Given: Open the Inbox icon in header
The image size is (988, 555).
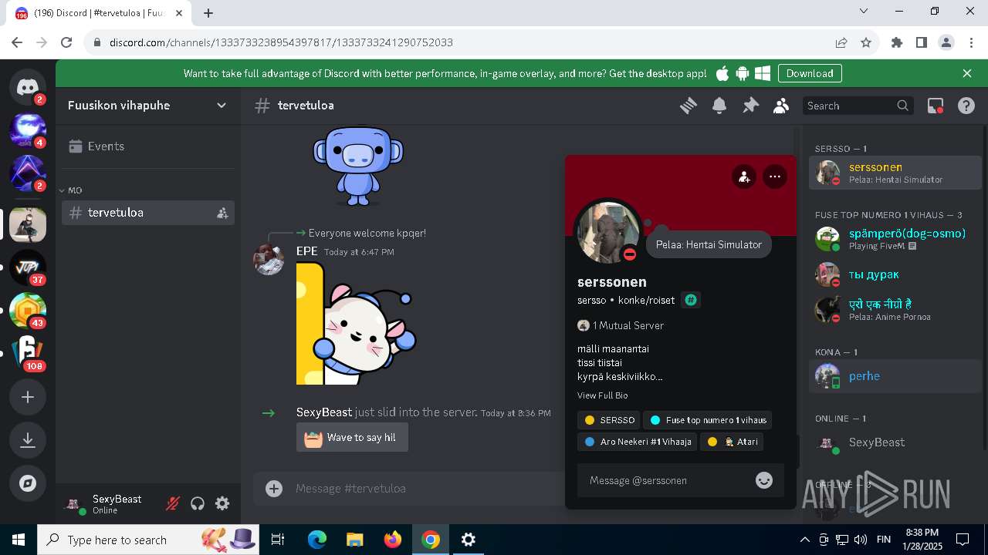Looking at the screenshot, I should click(x=936, y=106).
